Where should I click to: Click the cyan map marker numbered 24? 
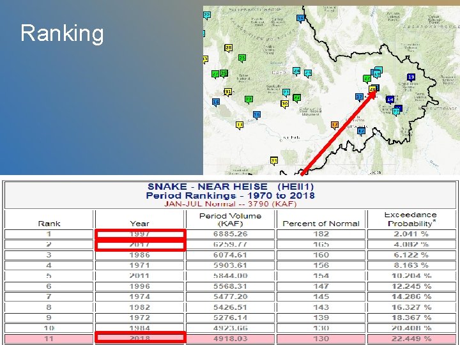(x=296, y=71)
